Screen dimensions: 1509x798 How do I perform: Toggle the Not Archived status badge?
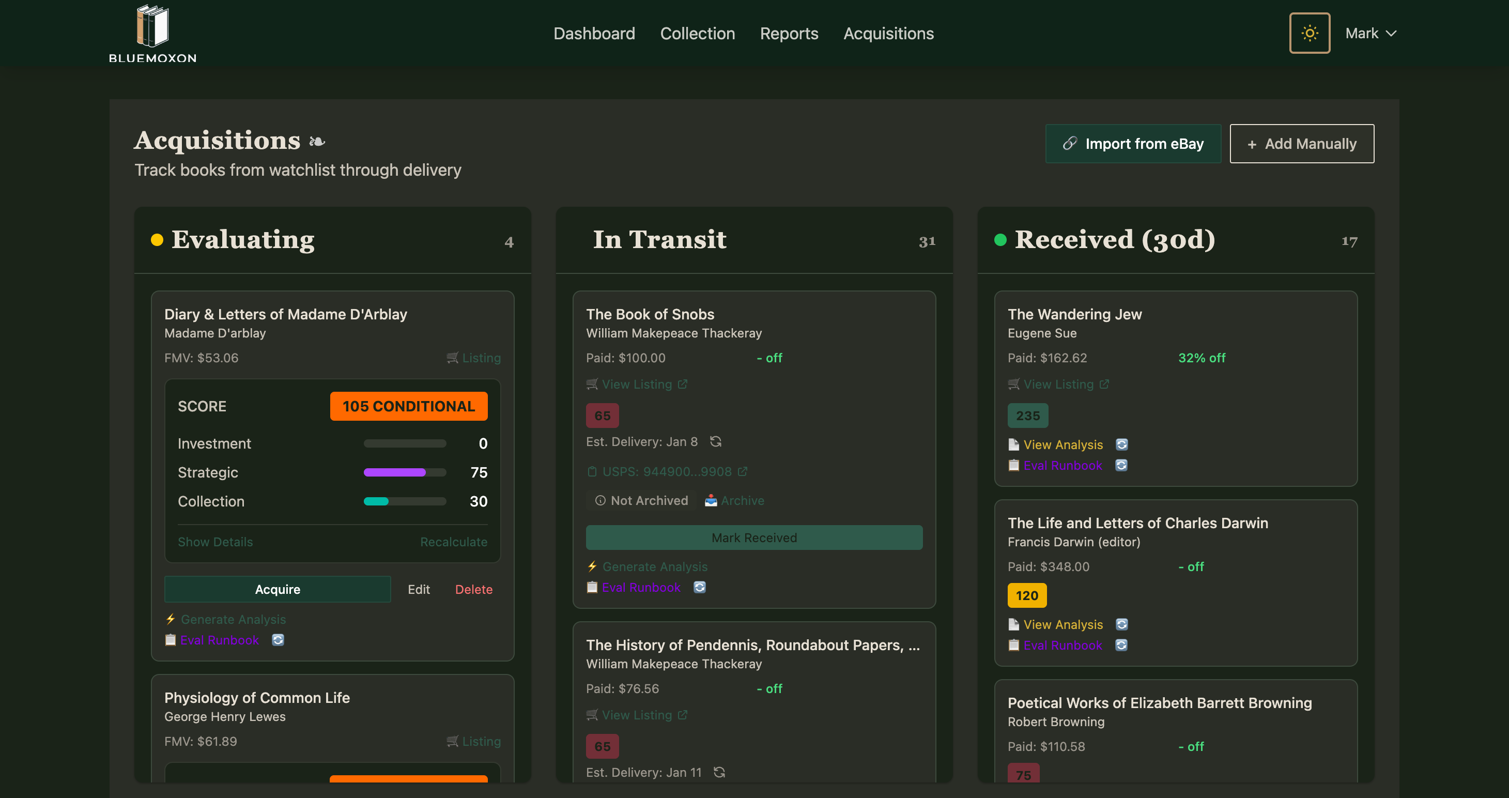point(641,500)
